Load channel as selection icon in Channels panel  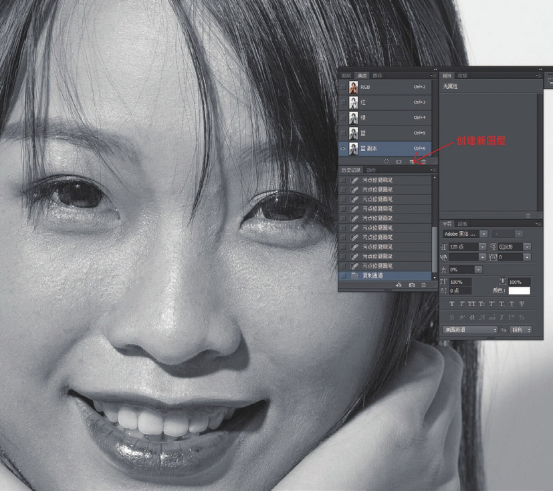[386, 162]
